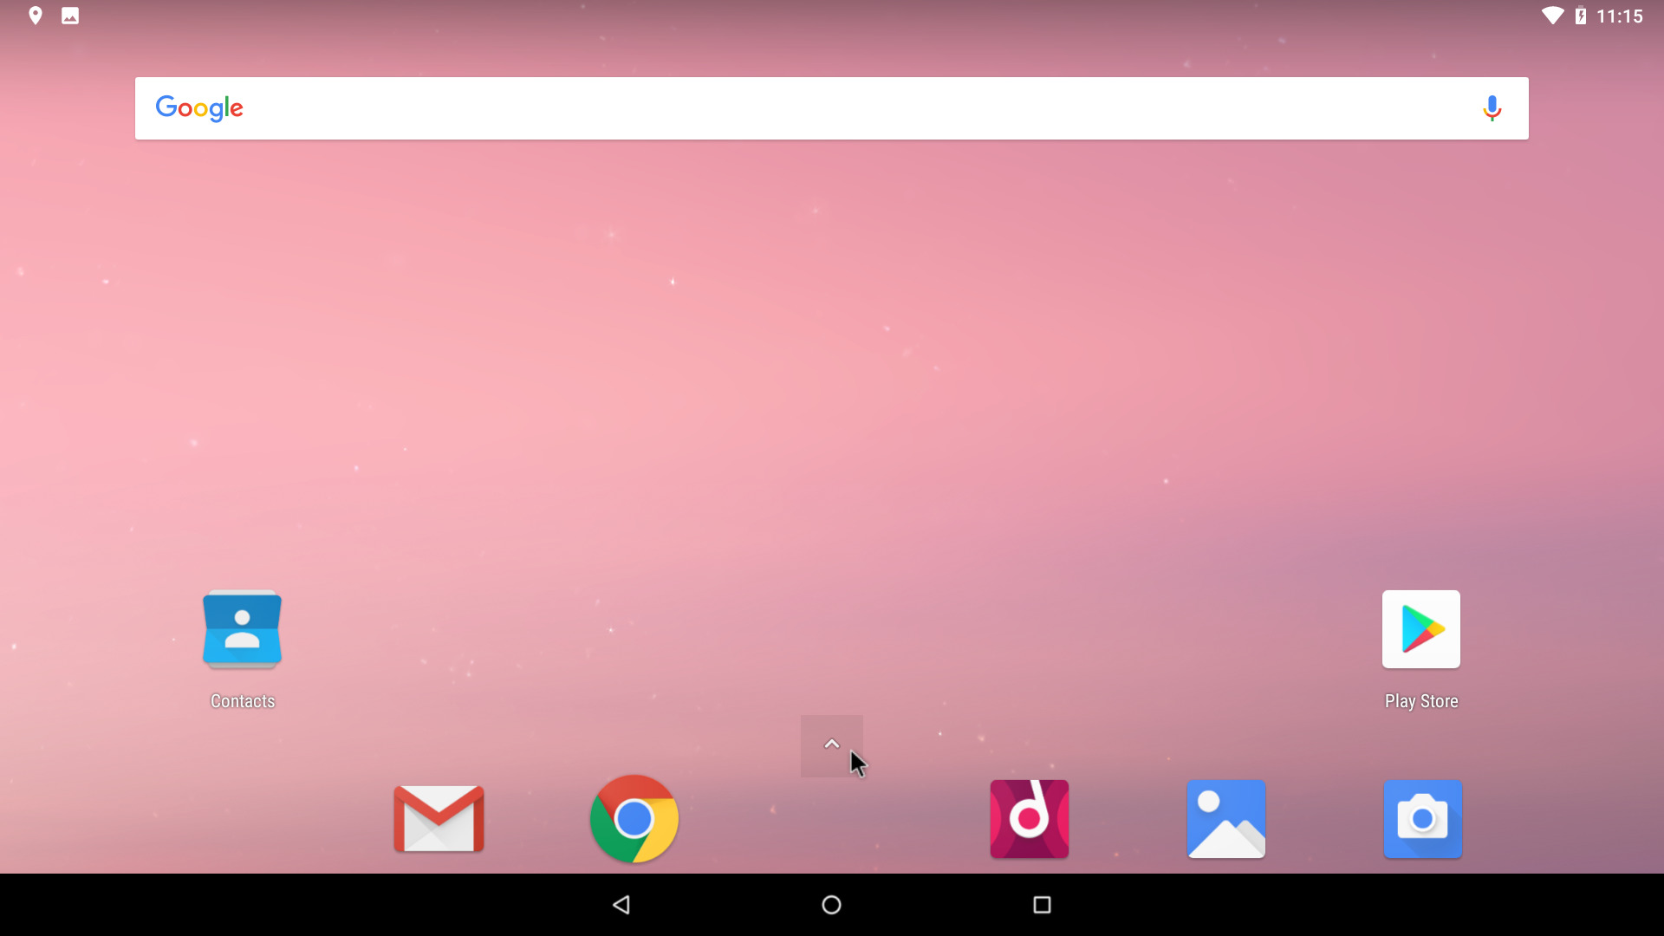The width and height of the screenshot is (1664, 936).
Task: Tap the upward chevron above dock
Action: click(832, 744)
